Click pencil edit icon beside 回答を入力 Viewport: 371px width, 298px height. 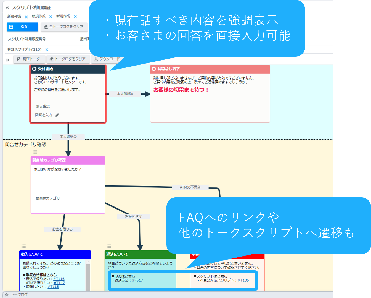(57, 115)
